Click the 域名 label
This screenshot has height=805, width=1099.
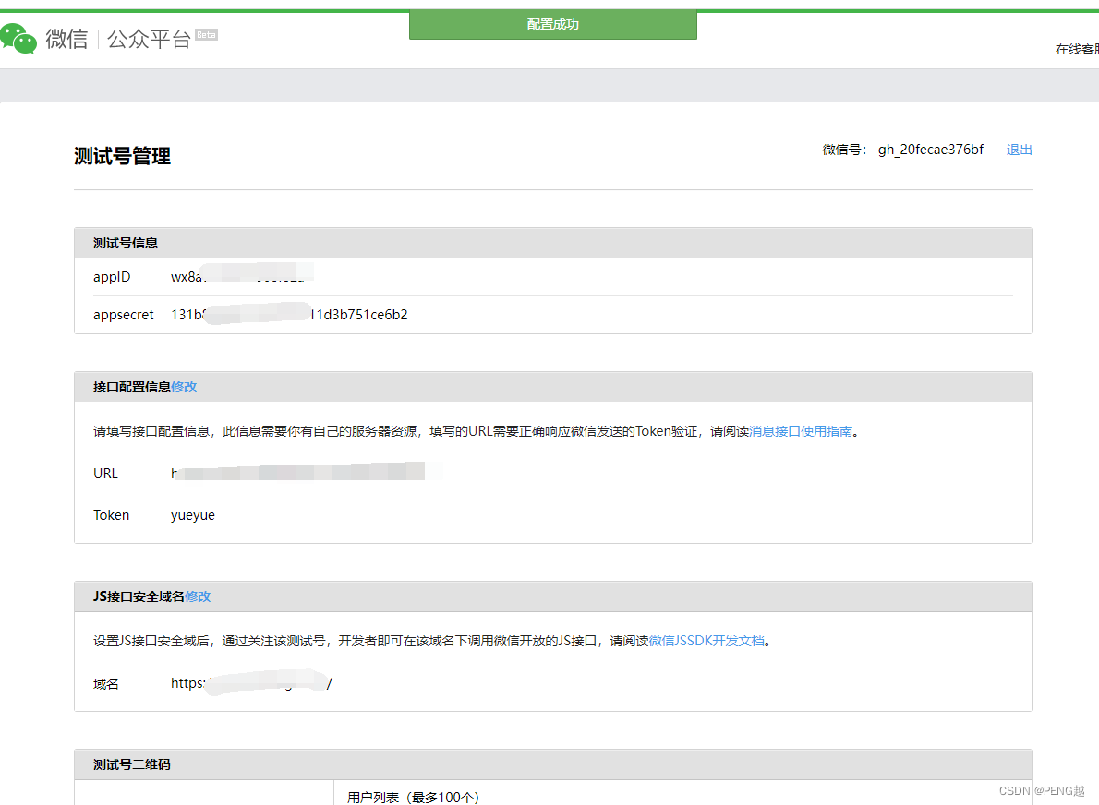tap(106, 684)
